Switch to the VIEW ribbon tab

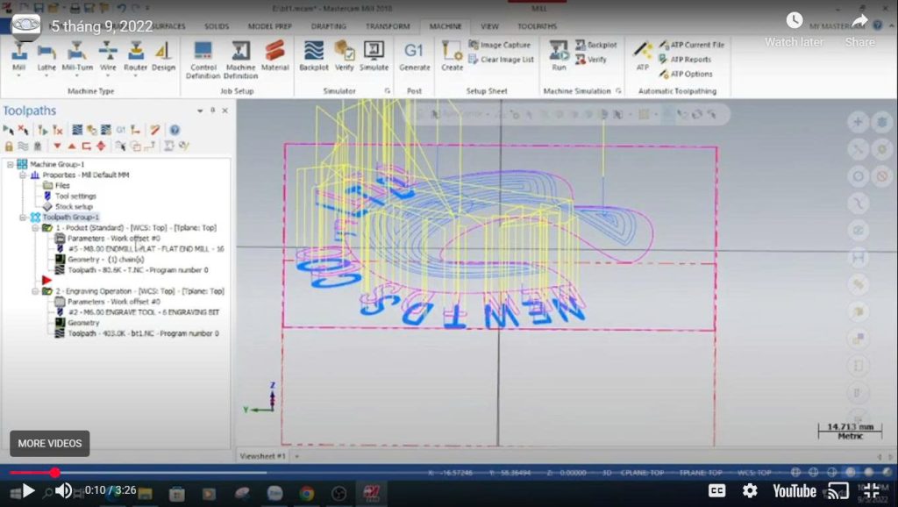[x=489, y=27]
